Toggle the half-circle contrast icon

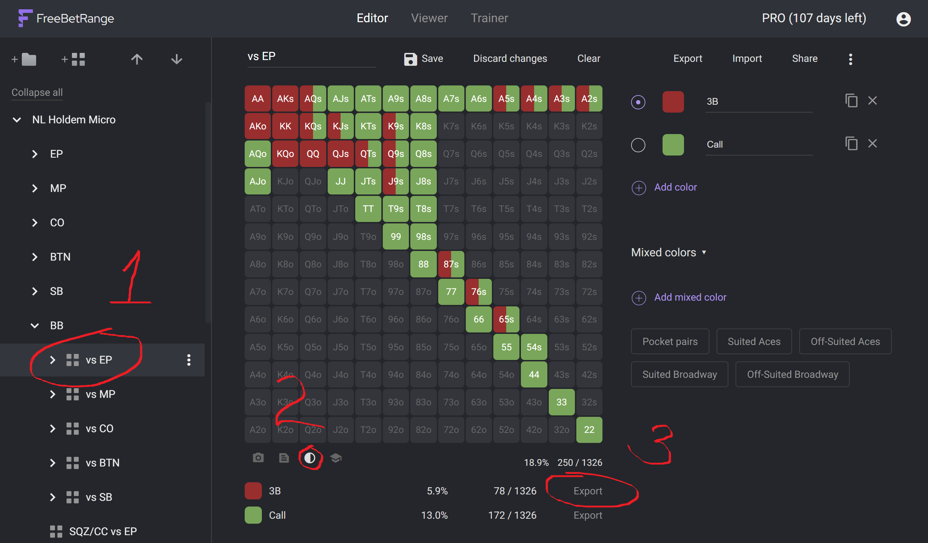[x=310, y=458]
